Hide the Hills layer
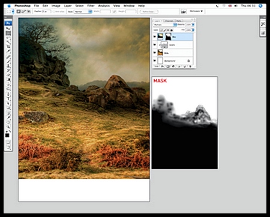The width and height of the screenshot is (270, 217). coord(155,53)
